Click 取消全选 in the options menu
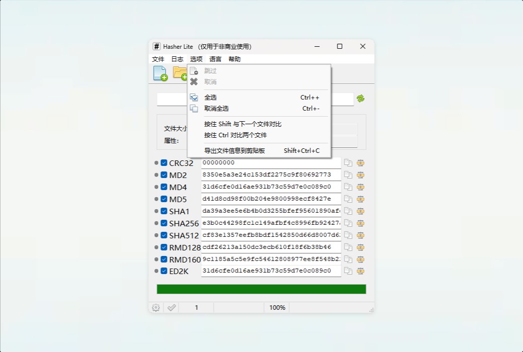 click(217, 108)
